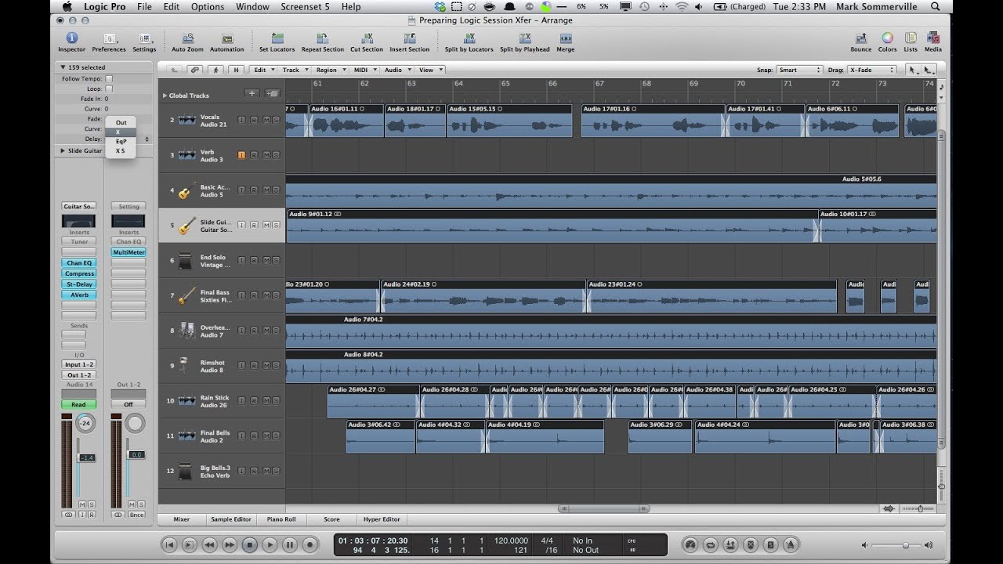Viewport: 1003px width, 564px height.
Task: Mute the Final Bass track
Action: (x=266, y=295)
